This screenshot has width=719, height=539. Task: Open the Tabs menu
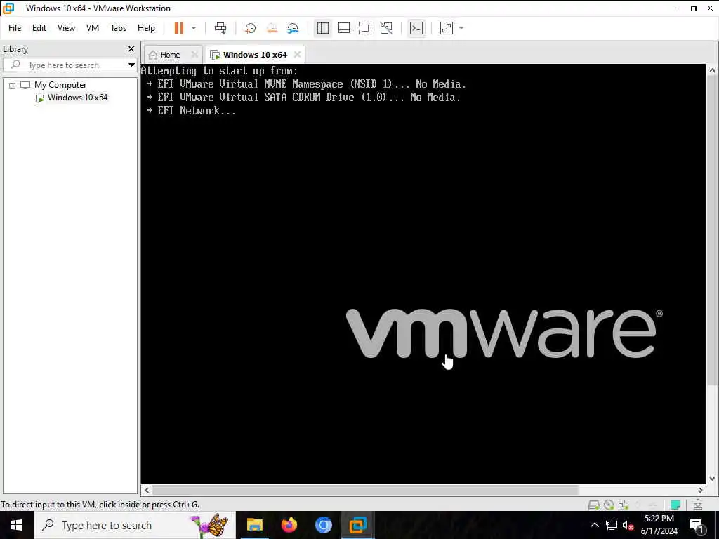pos(118,28)
